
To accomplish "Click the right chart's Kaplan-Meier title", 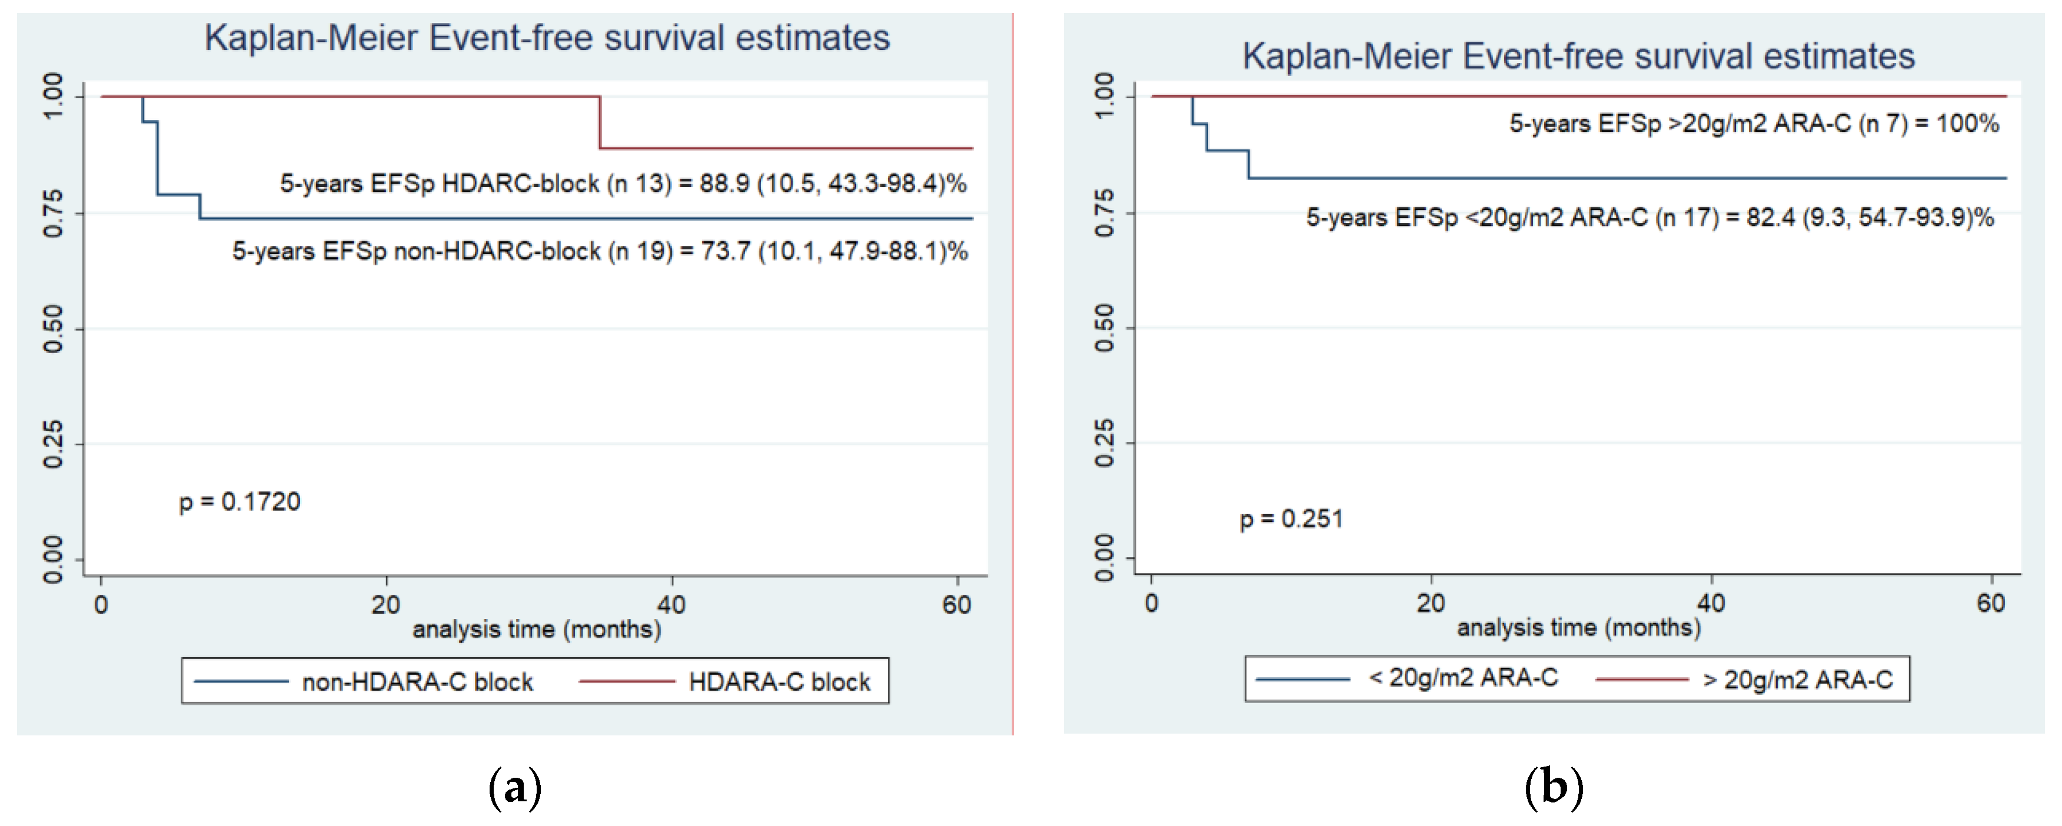I will (x=1578, y=57).
